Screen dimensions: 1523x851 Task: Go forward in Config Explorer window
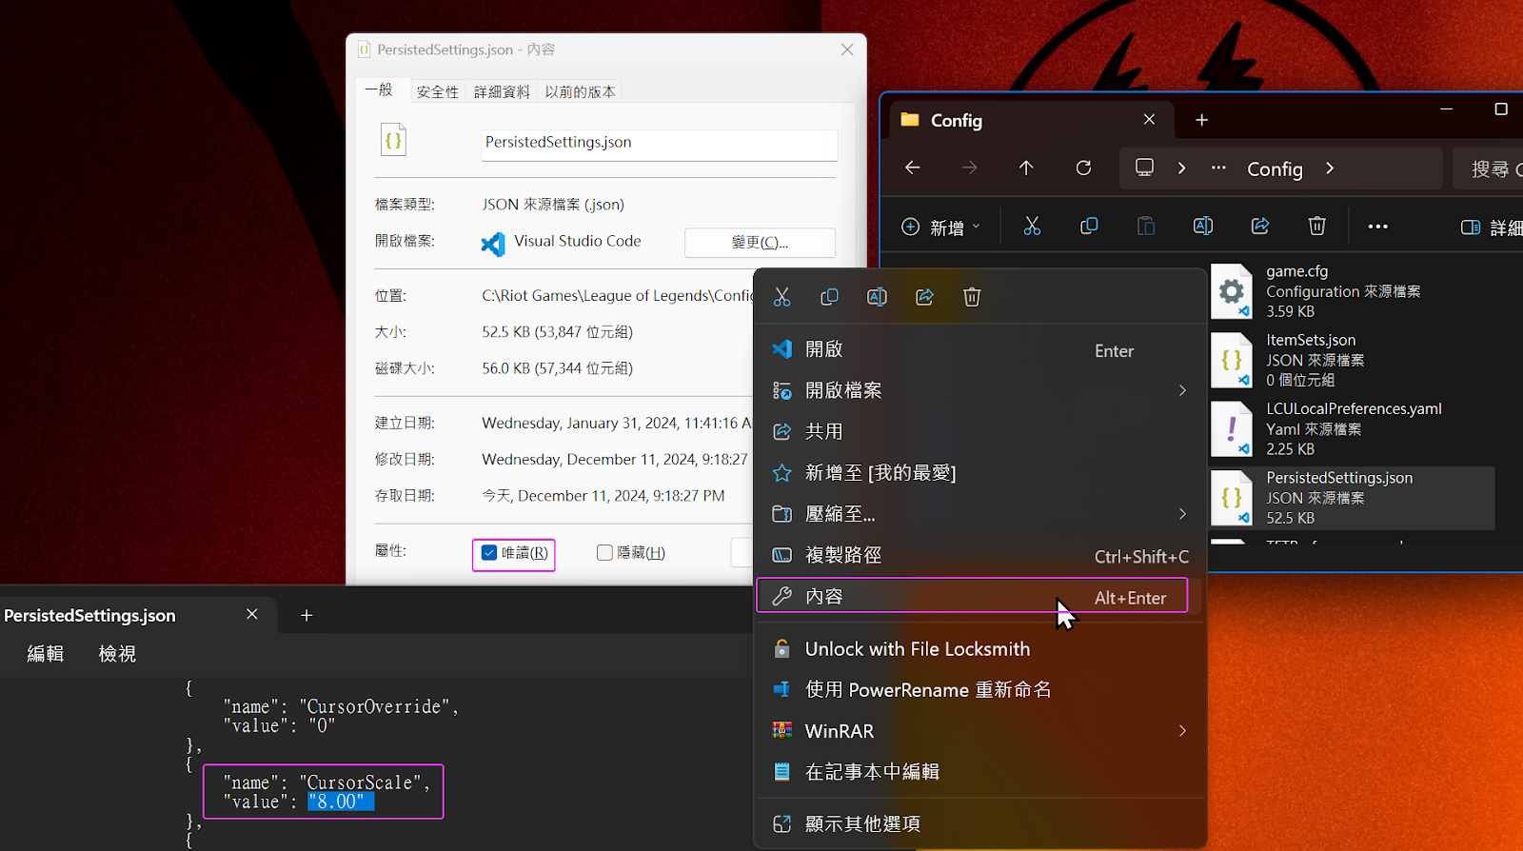[x=969, y=168]
